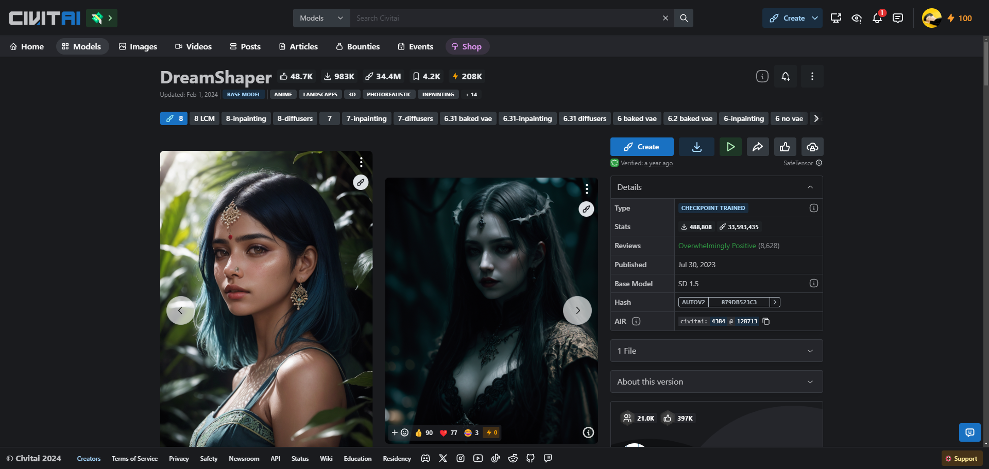The height and width of the screenshot is (469, 989).
Task: Open the Shop tab
Action: (467, 46)
